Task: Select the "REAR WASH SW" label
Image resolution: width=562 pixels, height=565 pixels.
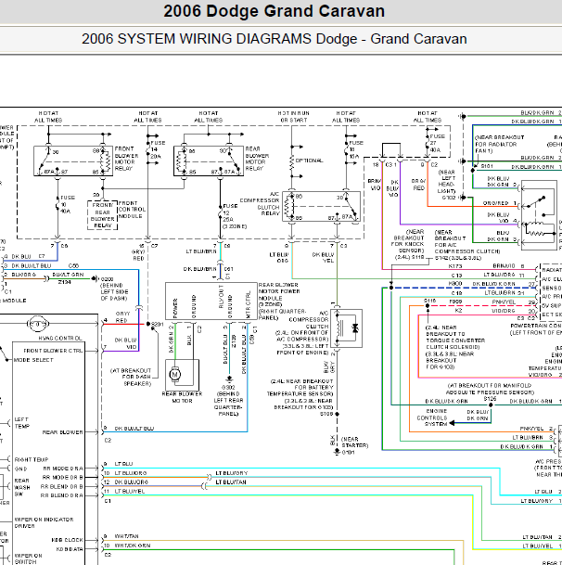Action: (22, 487)
